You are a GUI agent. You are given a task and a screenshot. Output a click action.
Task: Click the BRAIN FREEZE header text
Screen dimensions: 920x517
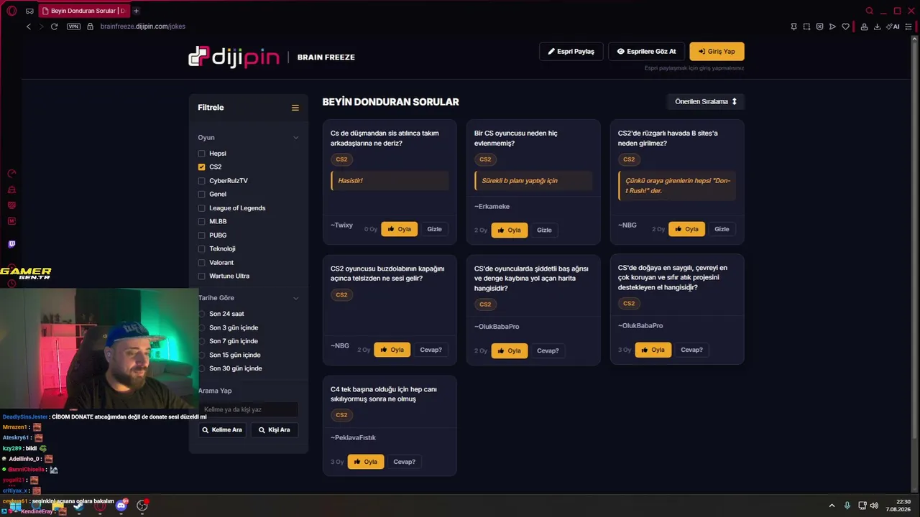point(326,57)
